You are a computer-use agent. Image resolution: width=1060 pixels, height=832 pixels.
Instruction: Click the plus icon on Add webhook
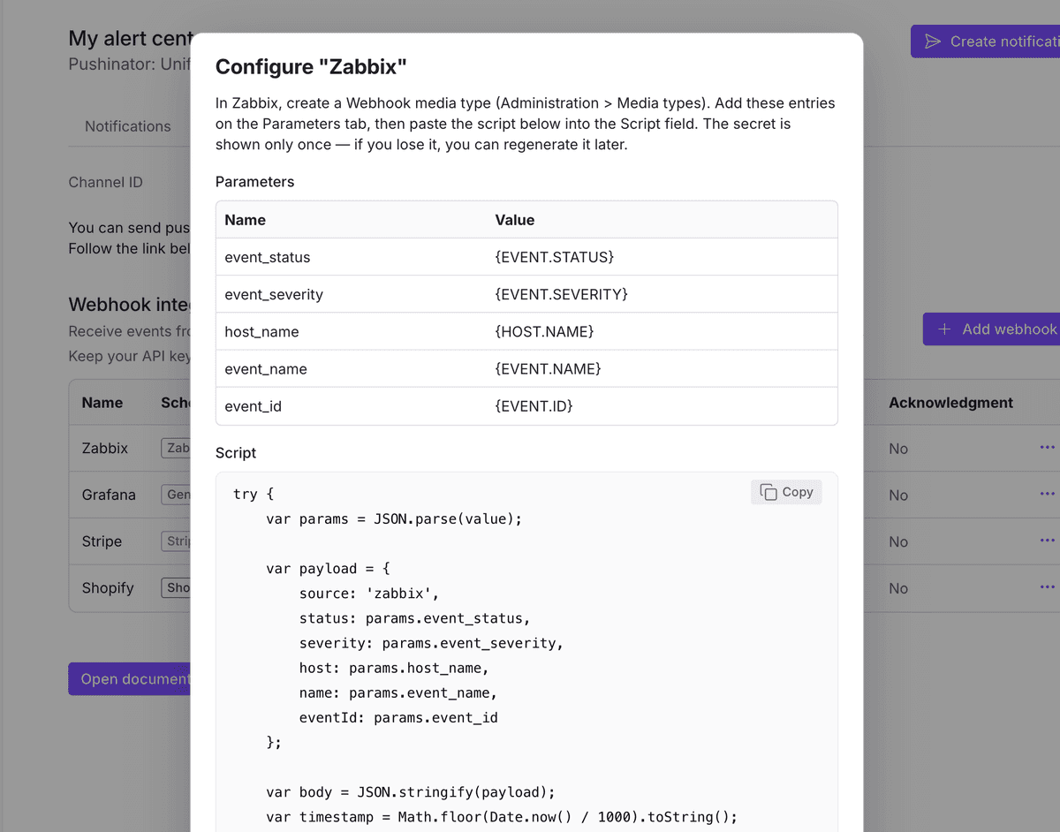pyautogui.click(x=944, y=329)
